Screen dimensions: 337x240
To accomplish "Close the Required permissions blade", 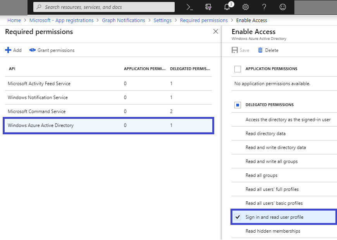I will (x=216, y=32).
